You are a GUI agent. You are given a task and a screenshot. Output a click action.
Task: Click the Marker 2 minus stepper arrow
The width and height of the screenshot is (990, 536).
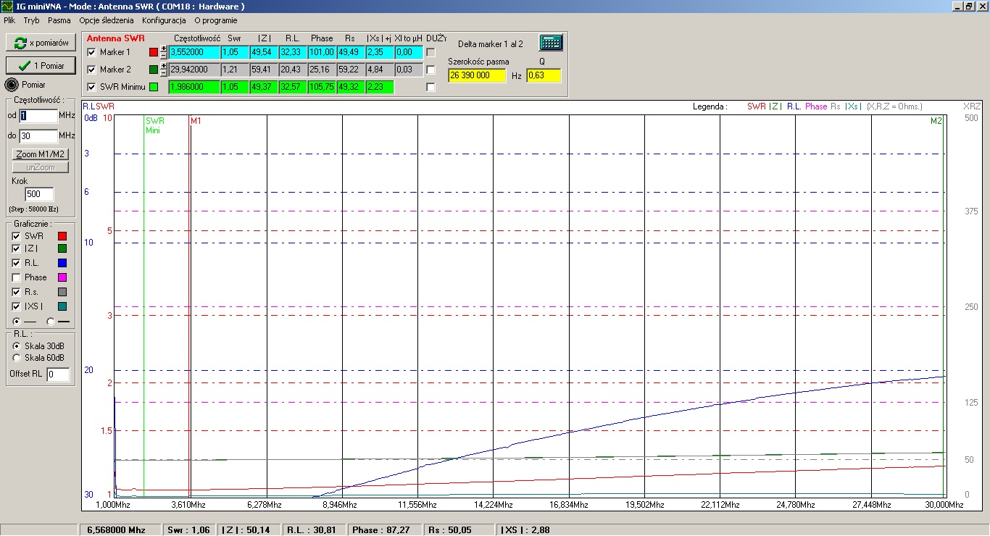point(164,73)
